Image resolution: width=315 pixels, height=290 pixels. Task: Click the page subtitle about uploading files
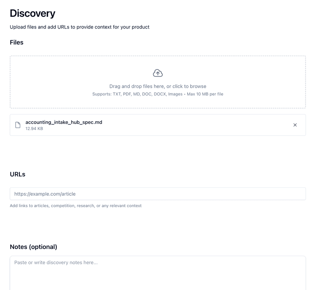80,27
